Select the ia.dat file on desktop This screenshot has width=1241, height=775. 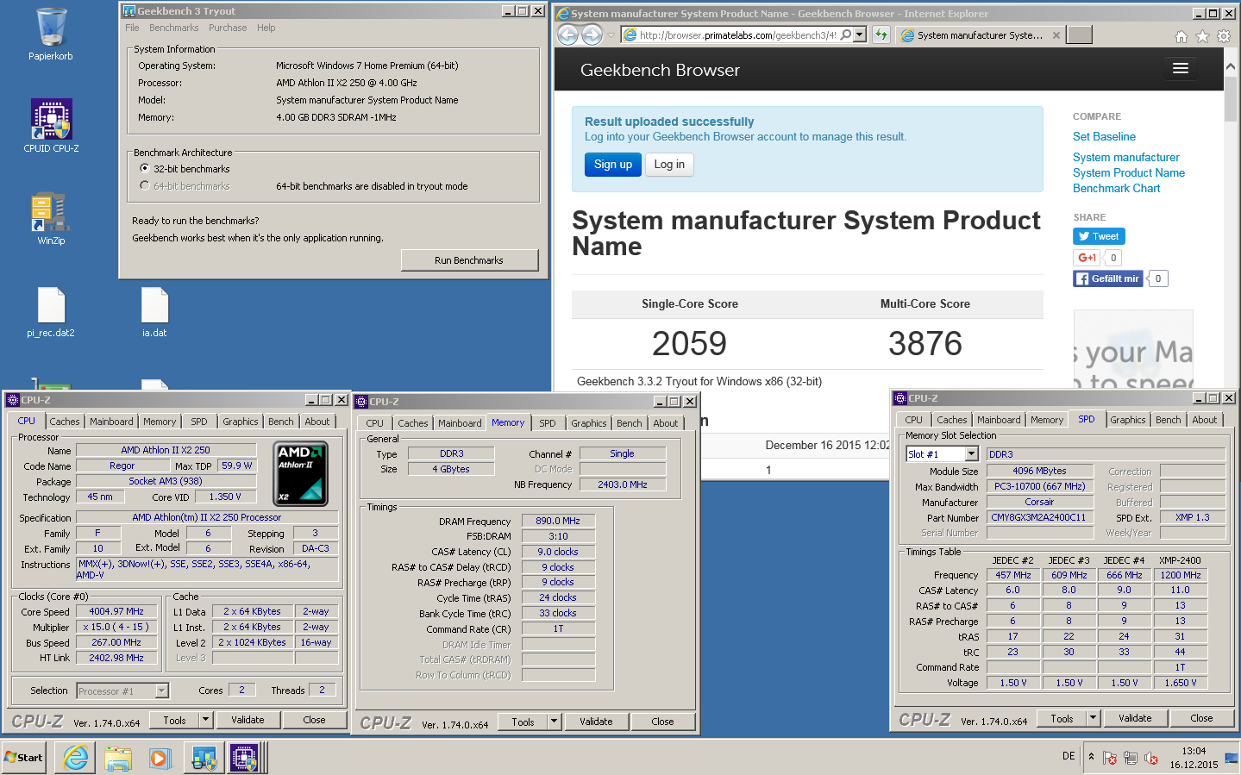[154, 311]
